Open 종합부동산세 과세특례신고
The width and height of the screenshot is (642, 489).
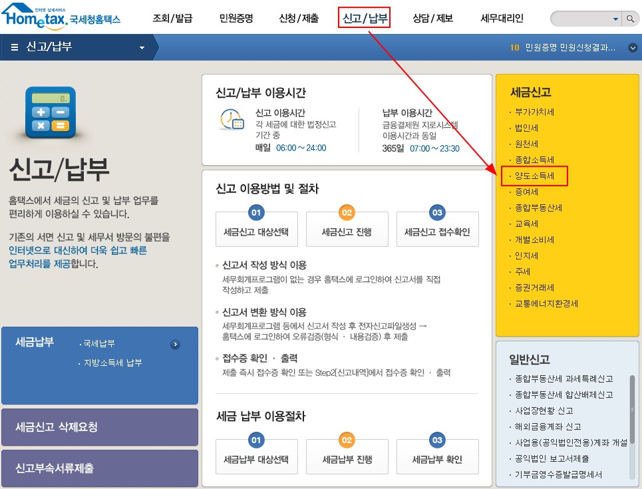[x=563, y=379]
